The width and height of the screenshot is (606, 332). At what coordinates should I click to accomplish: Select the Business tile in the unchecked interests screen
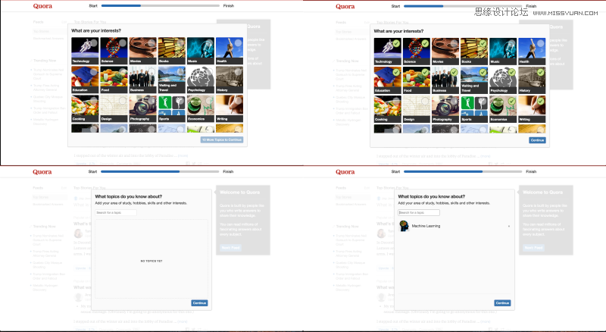tap(142, 80)
